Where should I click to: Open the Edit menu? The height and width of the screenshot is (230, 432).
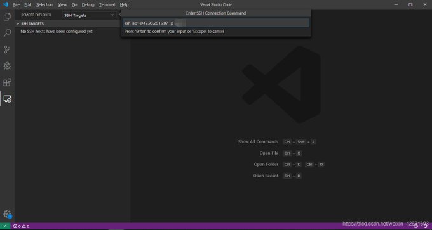(x=27, y=4)
